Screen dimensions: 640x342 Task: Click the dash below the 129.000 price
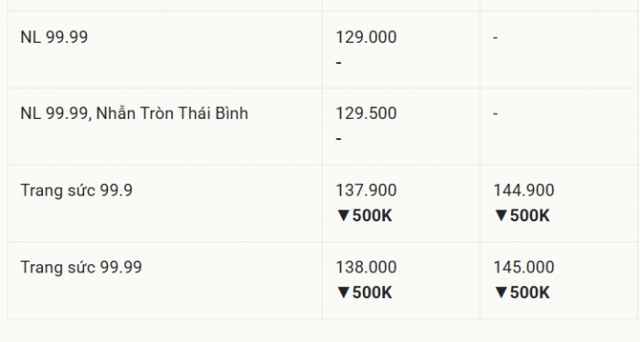(338, 62)
